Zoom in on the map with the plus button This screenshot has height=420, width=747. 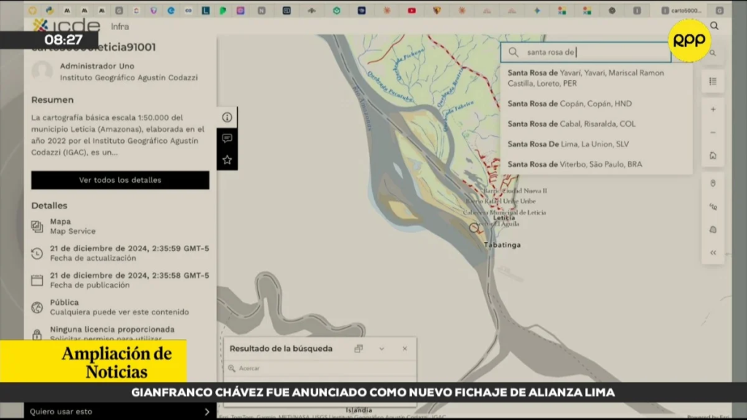tap(713, 109)
